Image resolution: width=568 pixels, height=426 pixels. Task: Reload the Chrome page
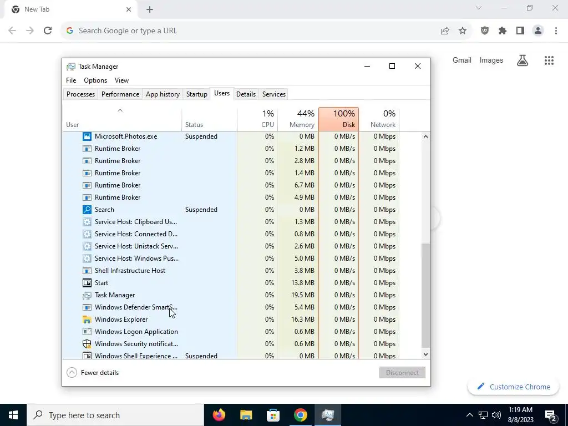coord(48,31)
